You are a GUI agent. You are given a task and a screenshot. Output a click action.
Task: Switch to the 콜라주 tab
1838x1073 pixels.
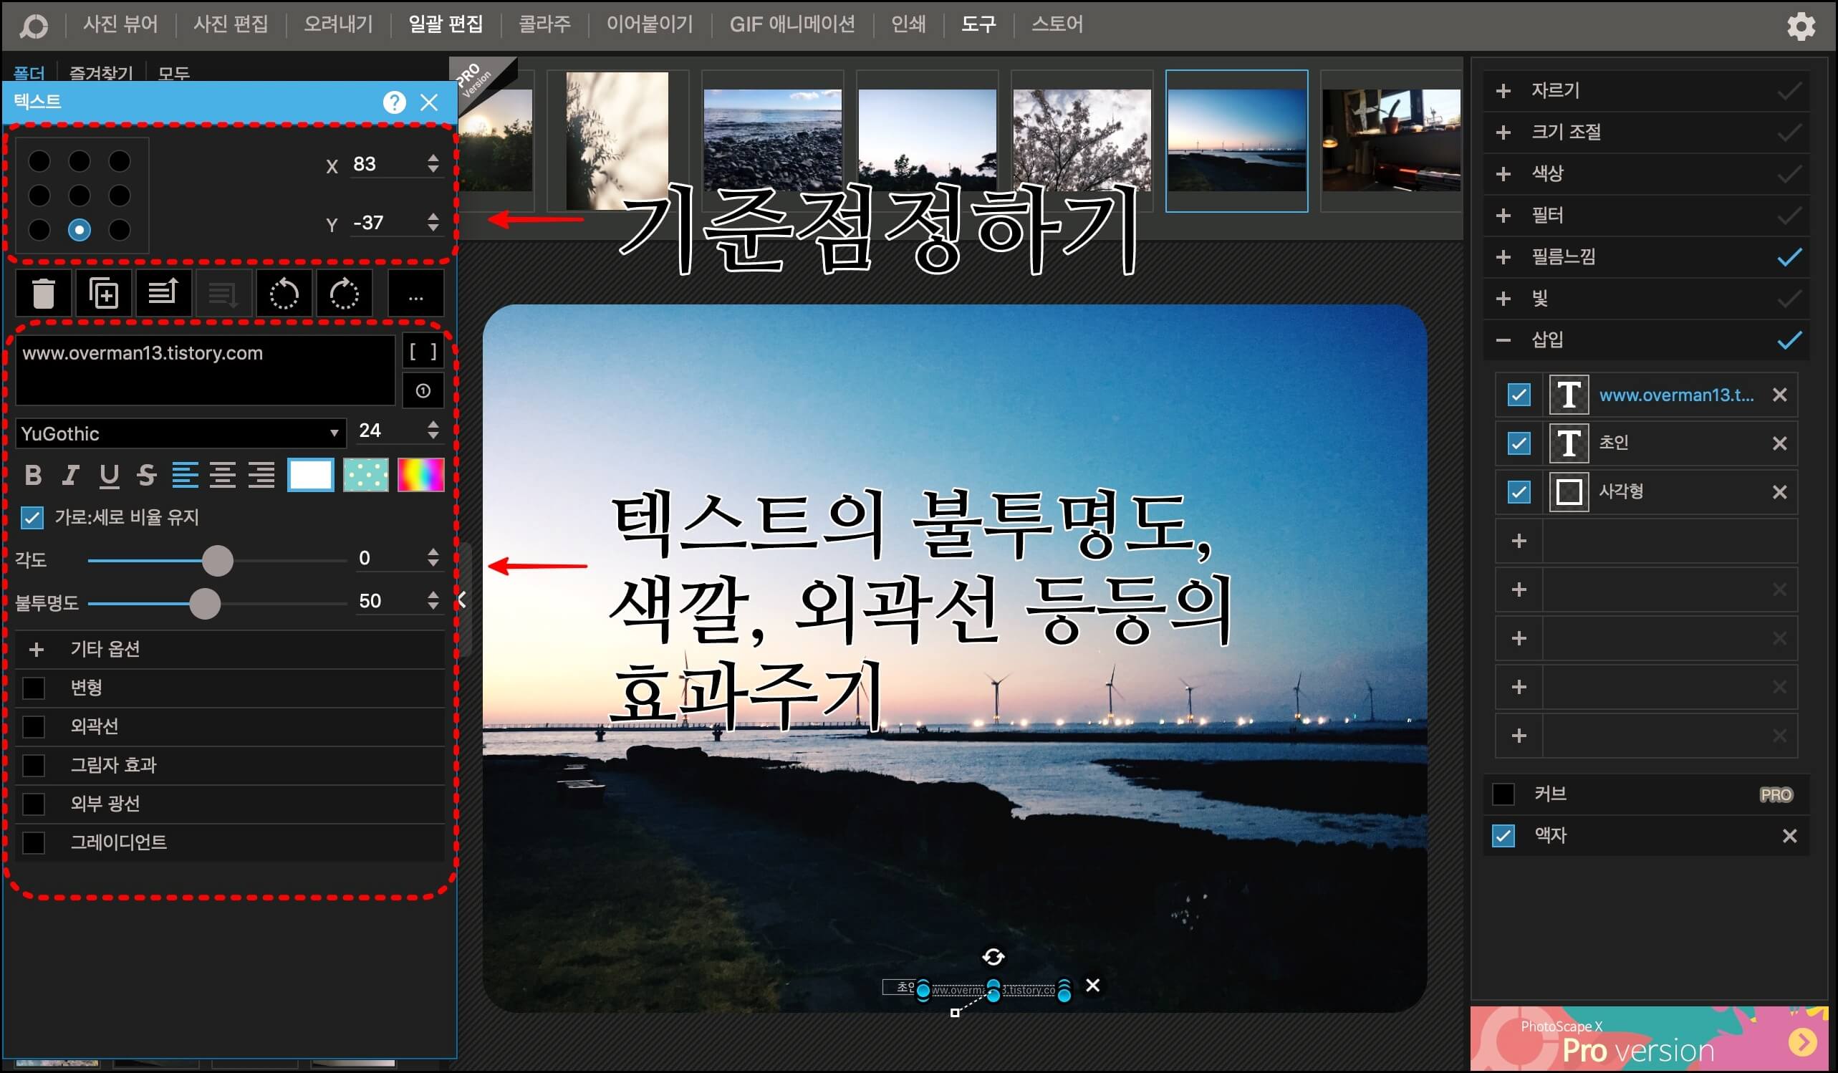point(544,24)
